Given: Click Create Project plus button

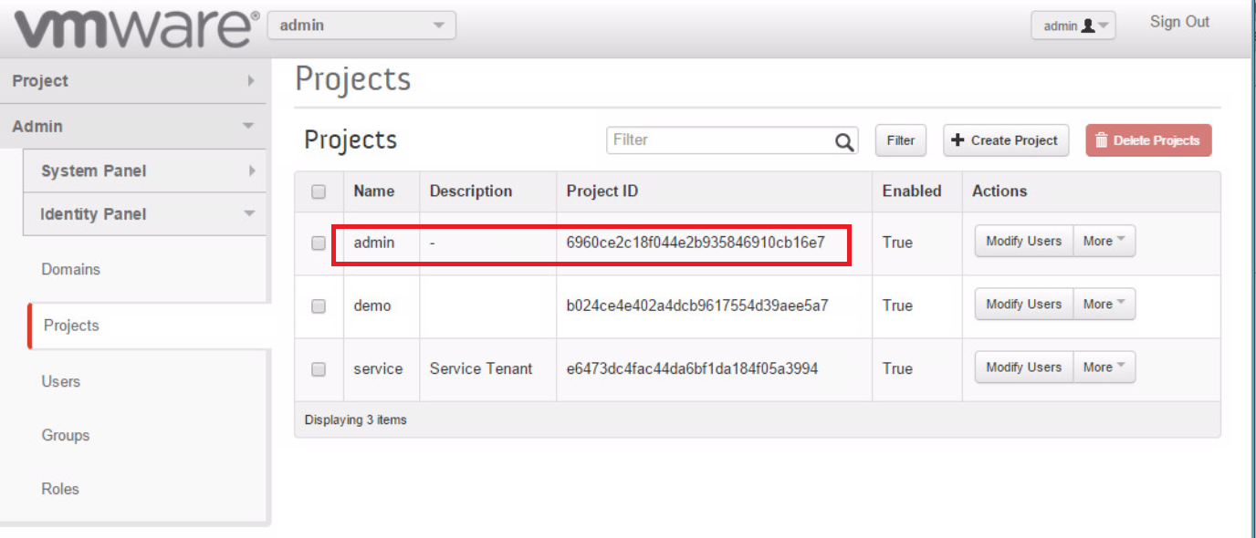Looking at the screenshot, I should pyautogui.click(x=1005, y=140).
